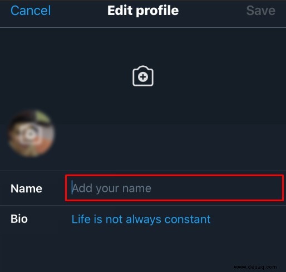Viewport: 286px width, 272px height.
Task: Click the plus sign inside header camera icon
Action: coord(143,77)
